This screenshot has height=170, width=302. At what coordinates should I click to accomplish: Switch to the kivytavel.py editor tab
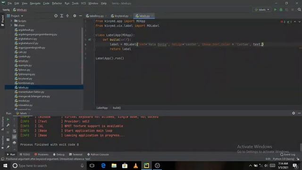tap(120, 16)
